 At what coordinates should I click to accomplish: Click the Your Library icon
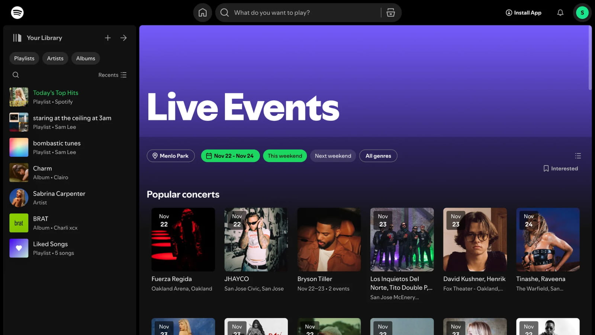[17, 38]
